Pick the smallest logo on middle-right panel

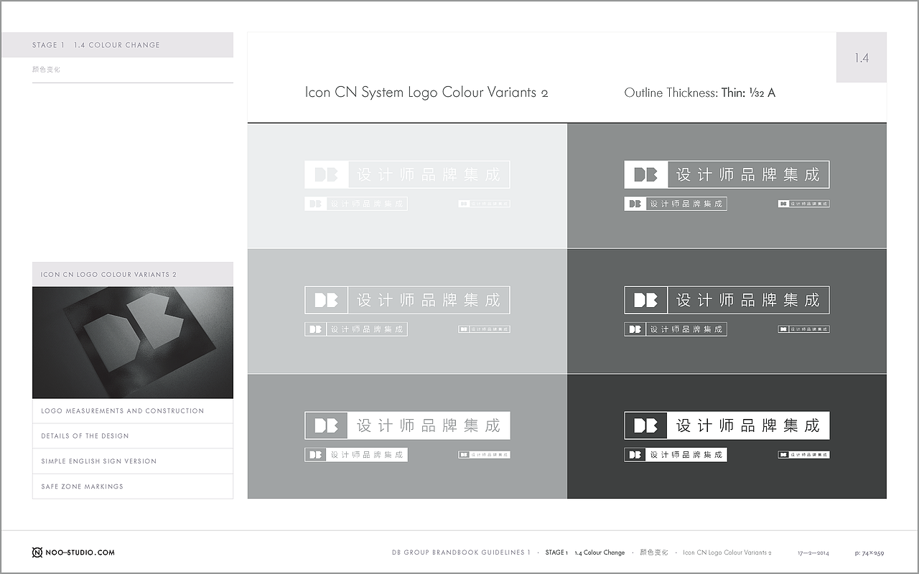tap(804, 329)
